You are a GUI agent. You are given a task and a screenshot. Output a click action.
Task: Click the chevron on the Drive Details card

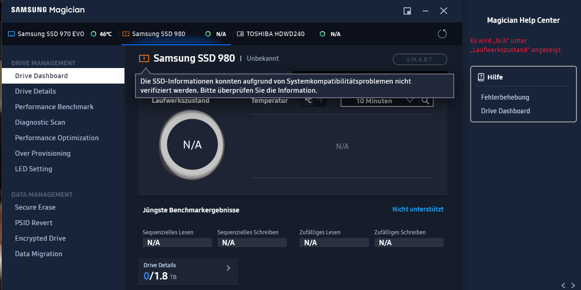228,268
